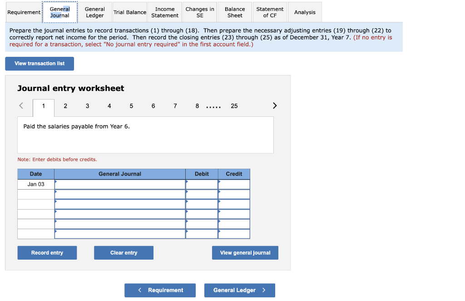465x301 pixels.
Task: Open the Credit dropdown on the second row
Action: pos(220,194)
